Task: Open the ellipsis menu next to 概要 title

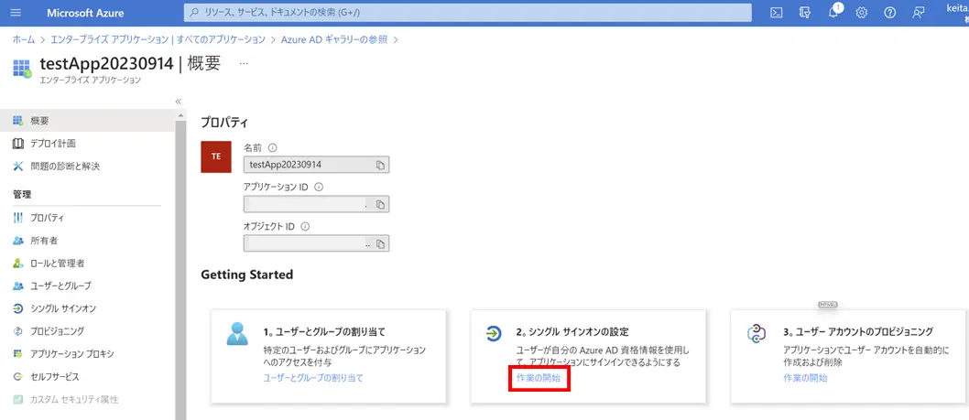Action: 244,64
